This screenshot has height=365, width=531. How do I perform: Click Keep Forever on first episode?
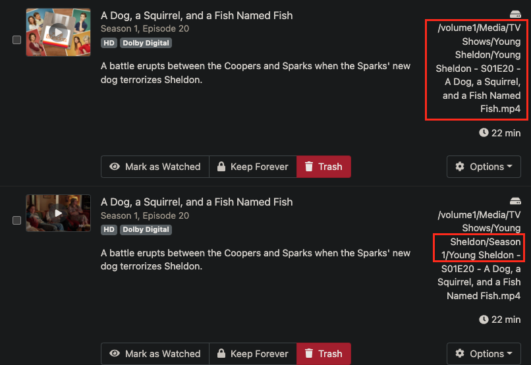tap(253, 167)
